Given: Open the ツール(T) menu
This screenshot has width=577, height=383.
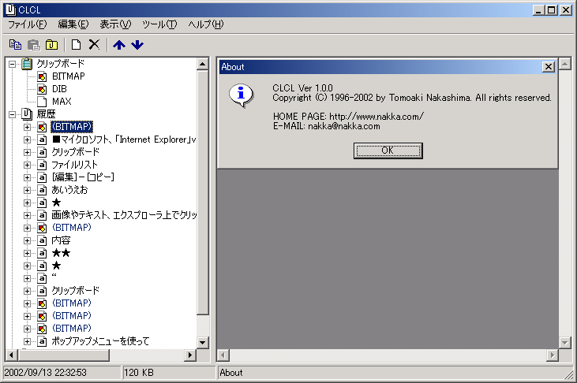Looking at the screenshot, I should pyautogui.click(x=159, y=24).
